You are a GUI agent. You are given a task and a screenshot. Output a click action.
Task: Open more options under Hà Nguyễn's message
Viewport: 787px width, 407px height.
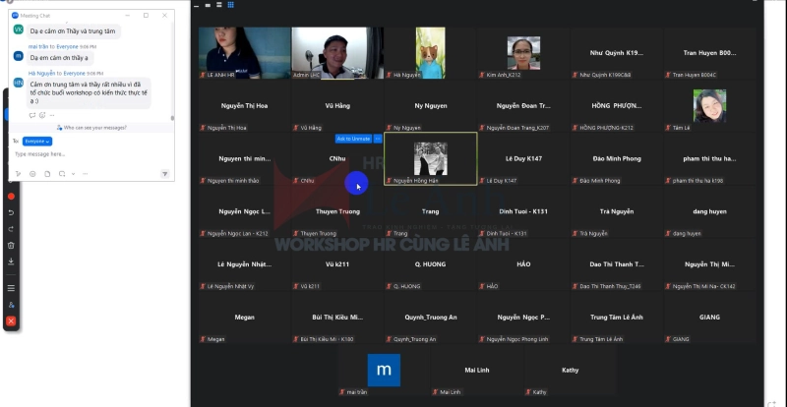(52, 115)
